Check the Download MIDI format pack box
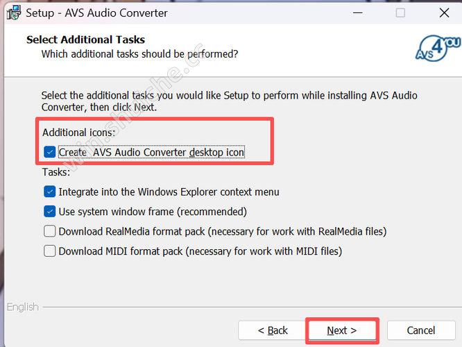 click(50, 251)
